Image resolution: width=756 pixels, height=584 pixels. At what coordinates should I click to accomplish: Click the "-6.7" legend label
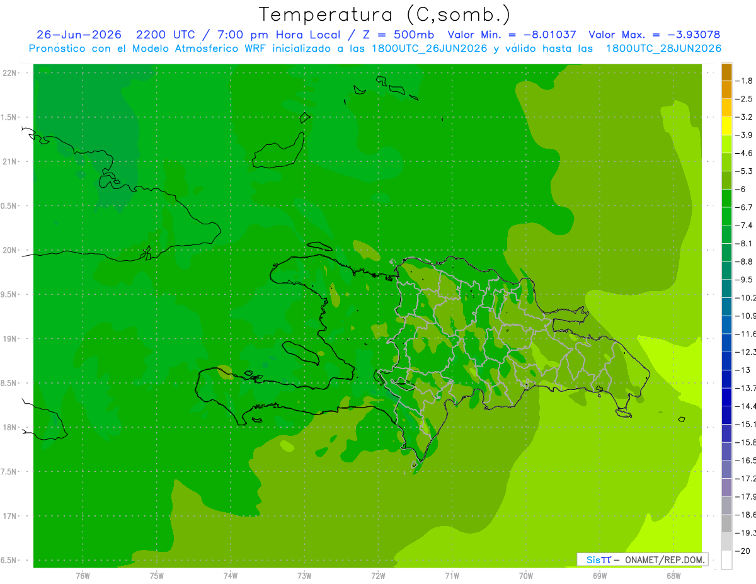tap(745, 207)
